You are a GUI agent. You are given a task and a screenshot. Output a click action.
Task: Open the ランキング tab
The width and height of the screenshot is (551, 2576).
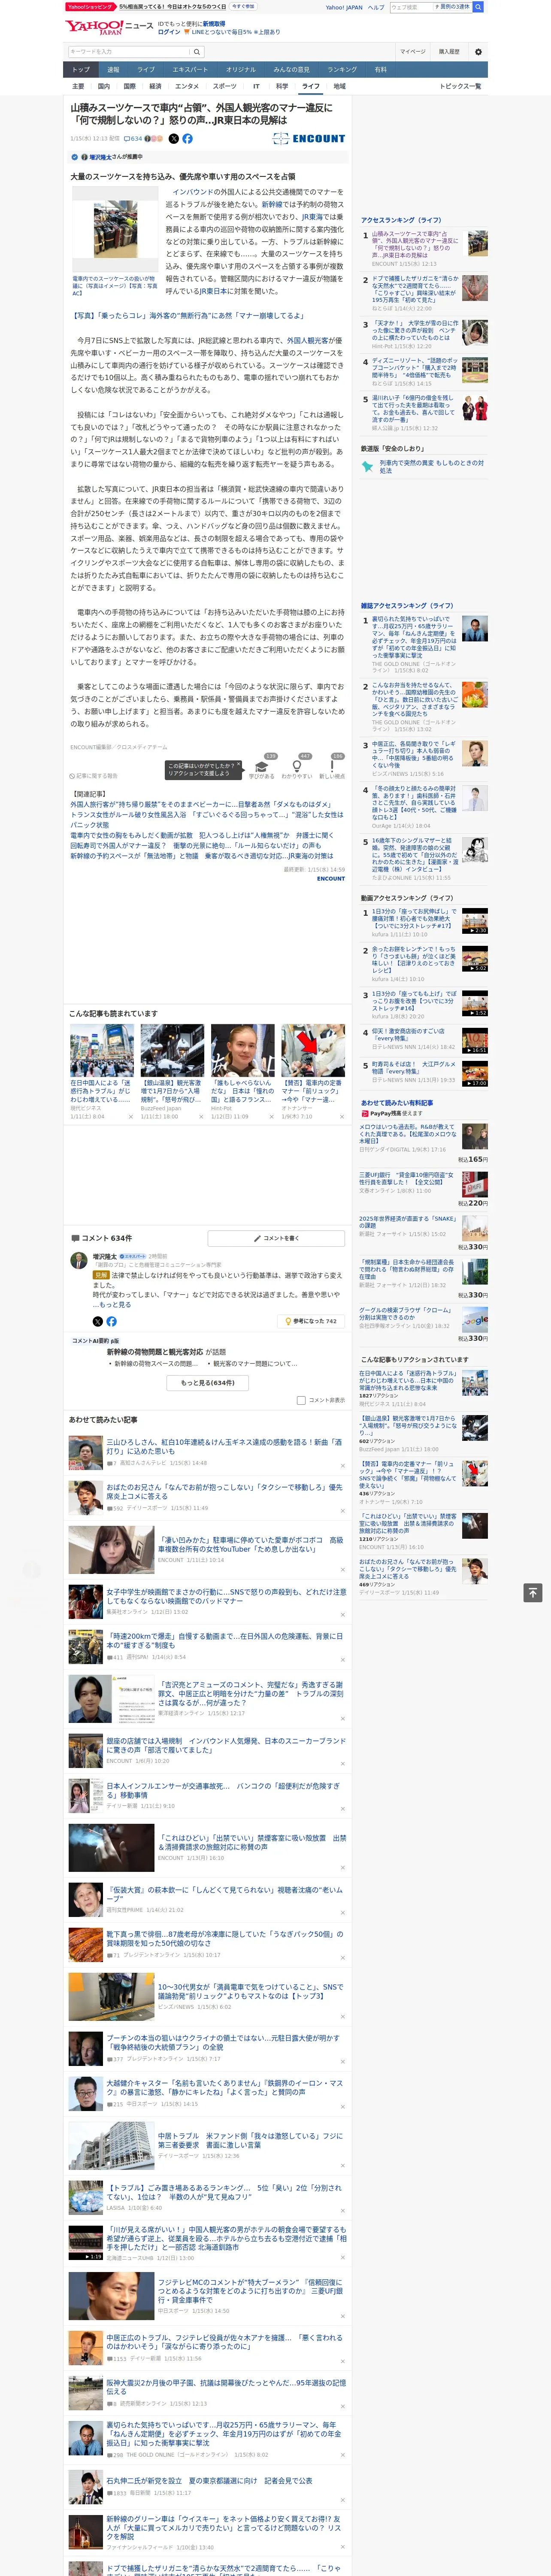pyautogui.click(x=342, y=70)
